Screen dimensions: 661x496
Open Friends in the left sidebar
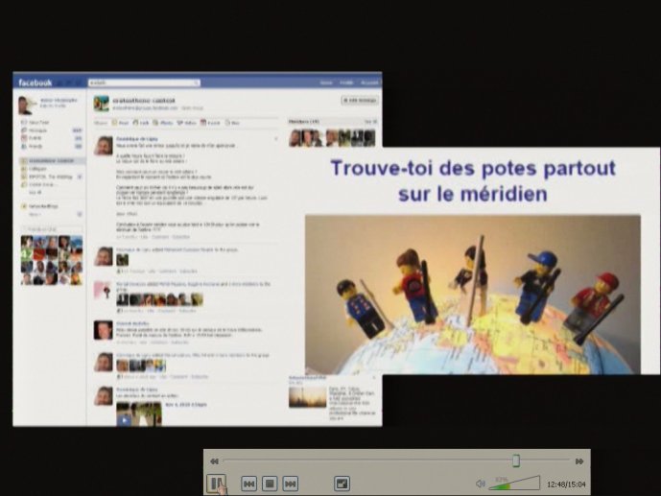(35, 146)
